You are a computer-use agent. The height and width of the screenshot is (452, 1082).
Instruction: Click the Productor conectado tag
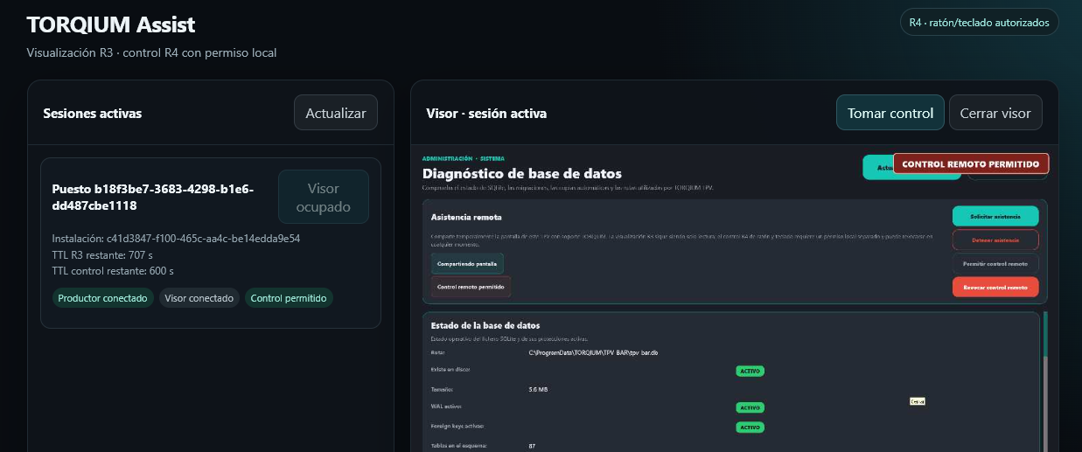(x=102, y=298)
